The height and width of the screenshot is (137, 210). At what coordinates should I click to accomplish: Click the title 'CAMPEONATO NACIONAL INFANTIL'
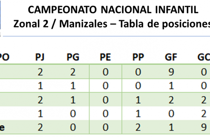click(x=113, y=10)
